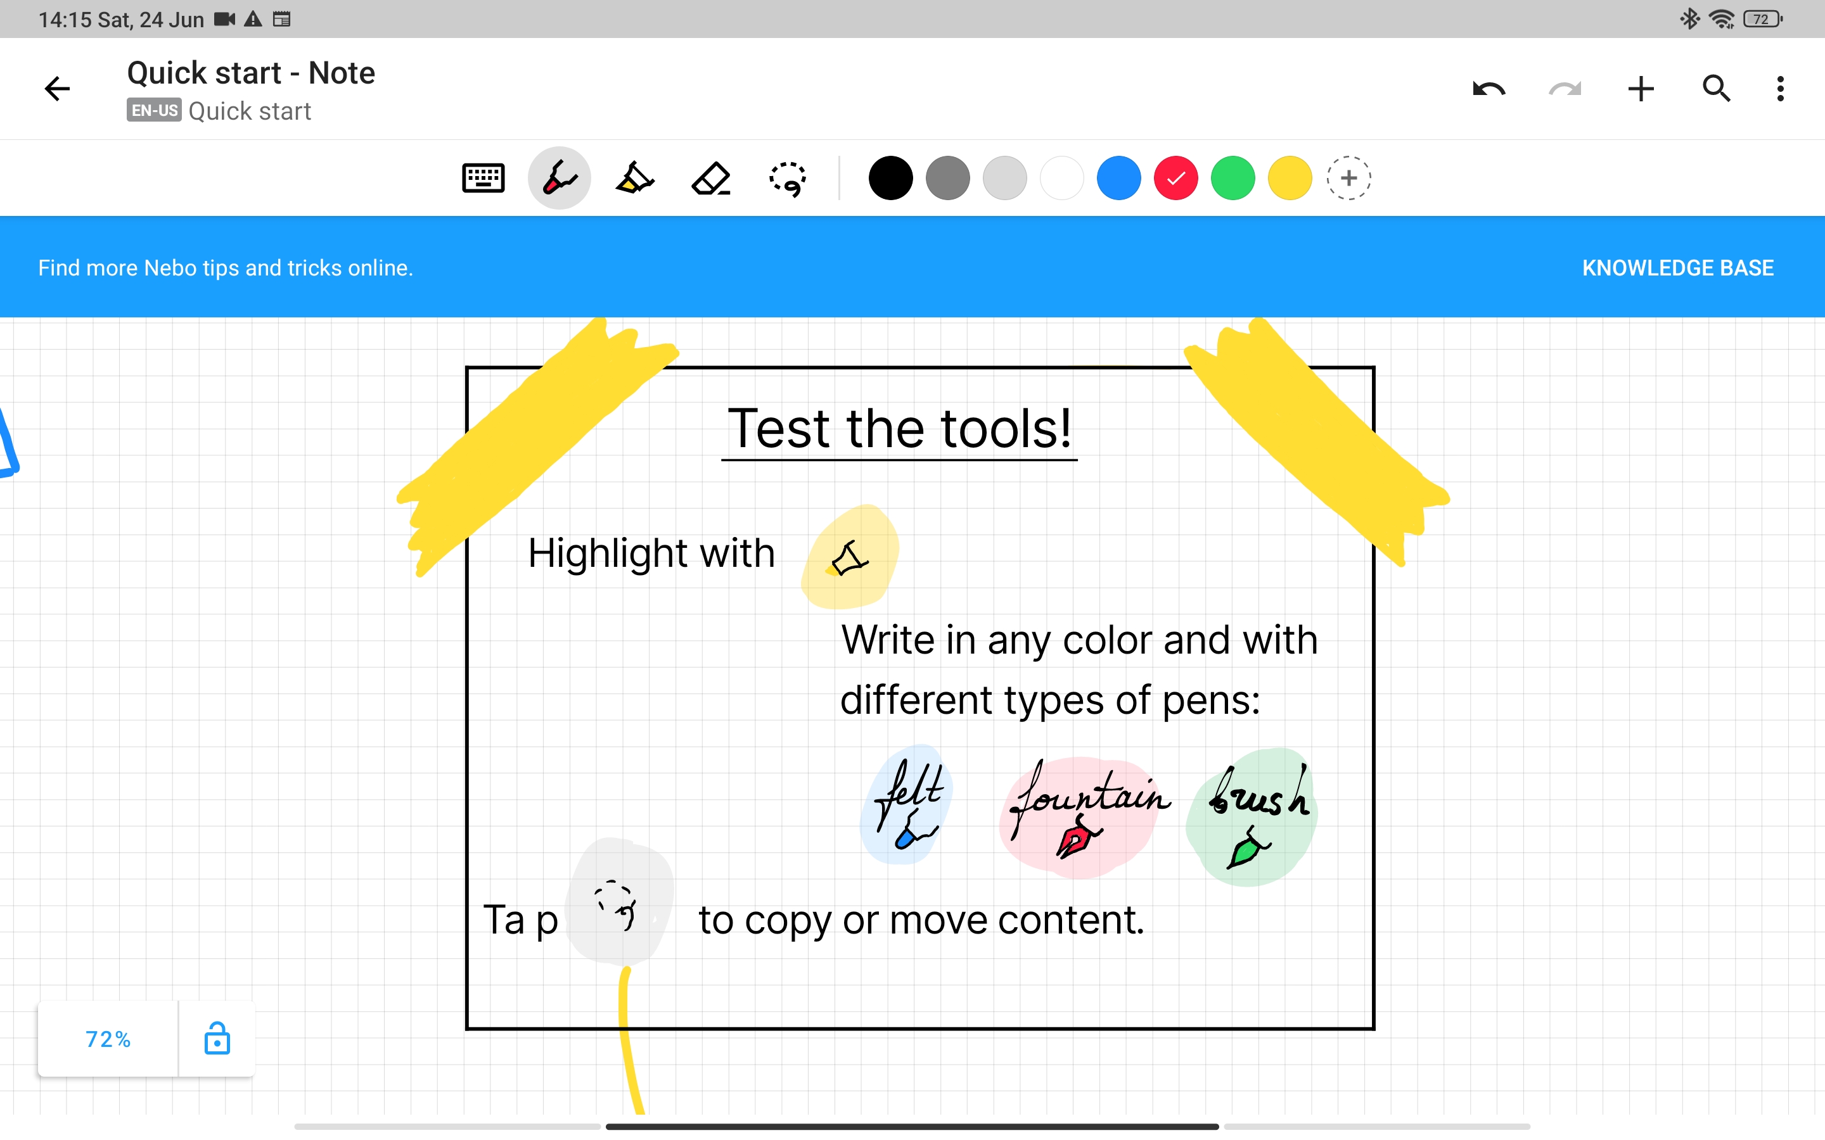Pick the yellow pen color

(1290, 178)
